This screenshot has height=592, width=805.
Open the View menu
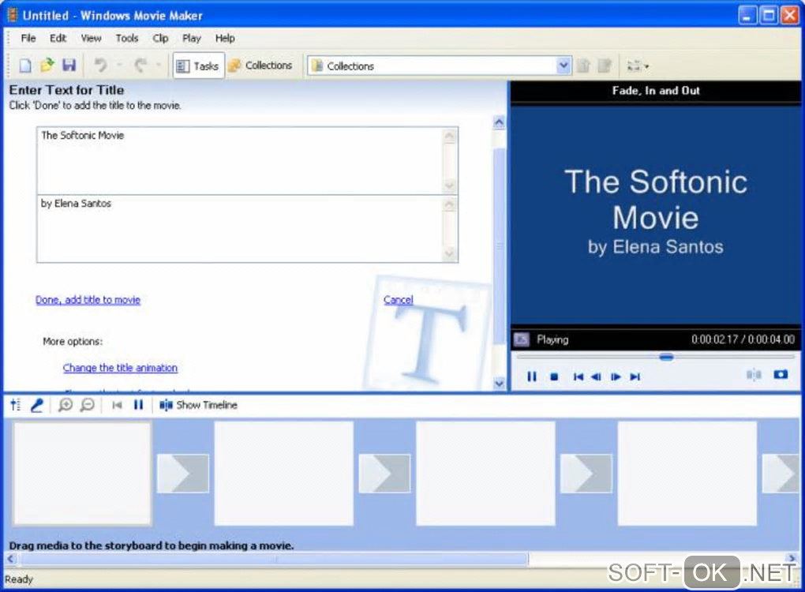coord(91,38)
